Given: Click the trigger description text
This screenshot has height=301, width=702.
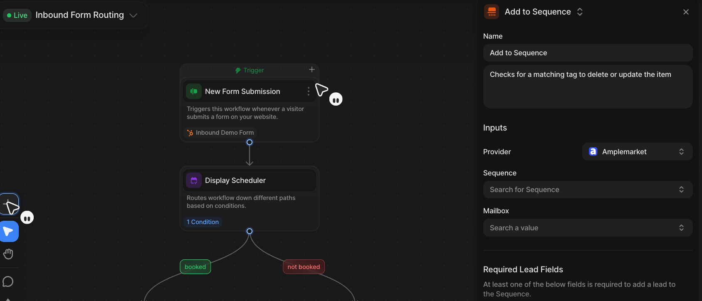Looking at the screenshot, I should [x=245, y=113].
